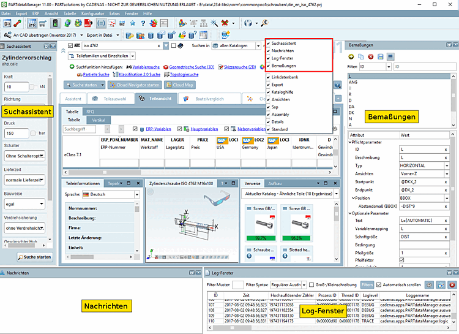Click the database with envelope icon
Image resolution: width=459 pixels, height=334 pixels.
(x=161, y=36)
